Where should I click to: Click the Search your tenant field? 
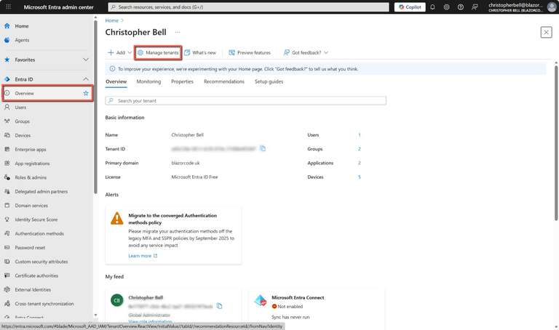[x=246, y=100]
